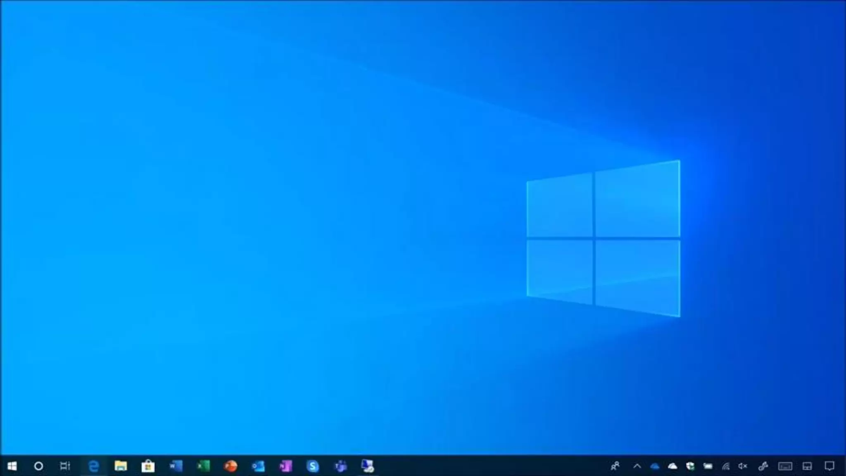The height and width of the screenshot is (476, 846).
Task: Open Outlook mail from the taskbar
Action: point(258,466)
